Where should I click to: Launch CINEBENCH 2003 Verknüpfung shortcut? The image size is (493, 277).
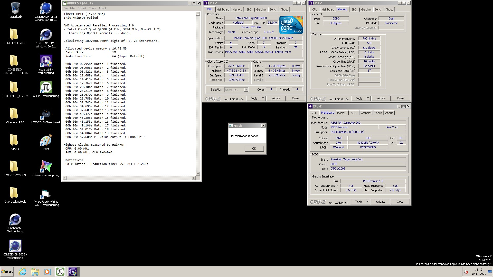[15, 250]
